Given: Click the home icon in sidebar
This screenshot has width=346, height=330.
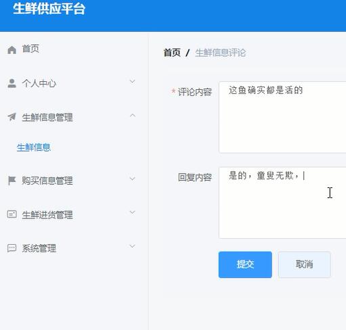Looking at the screenshot, I should click(12, 50).
